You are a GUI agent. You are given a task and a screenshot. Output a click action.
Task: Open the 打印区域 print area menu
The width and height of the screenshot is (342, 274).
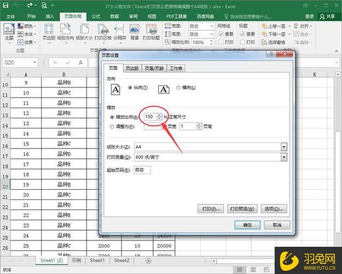point(103,33)
